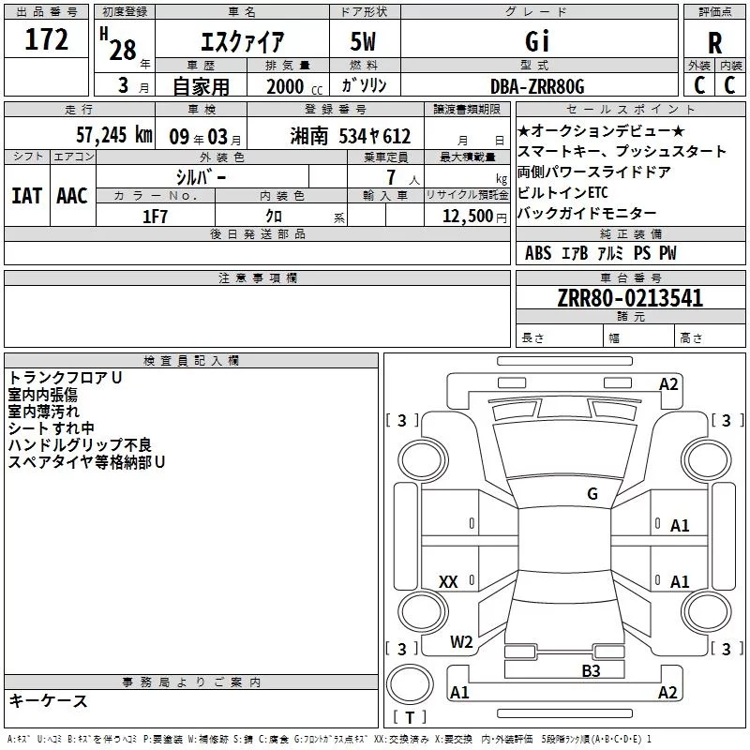Click the W2 marker on the diagram

[460, 642]
